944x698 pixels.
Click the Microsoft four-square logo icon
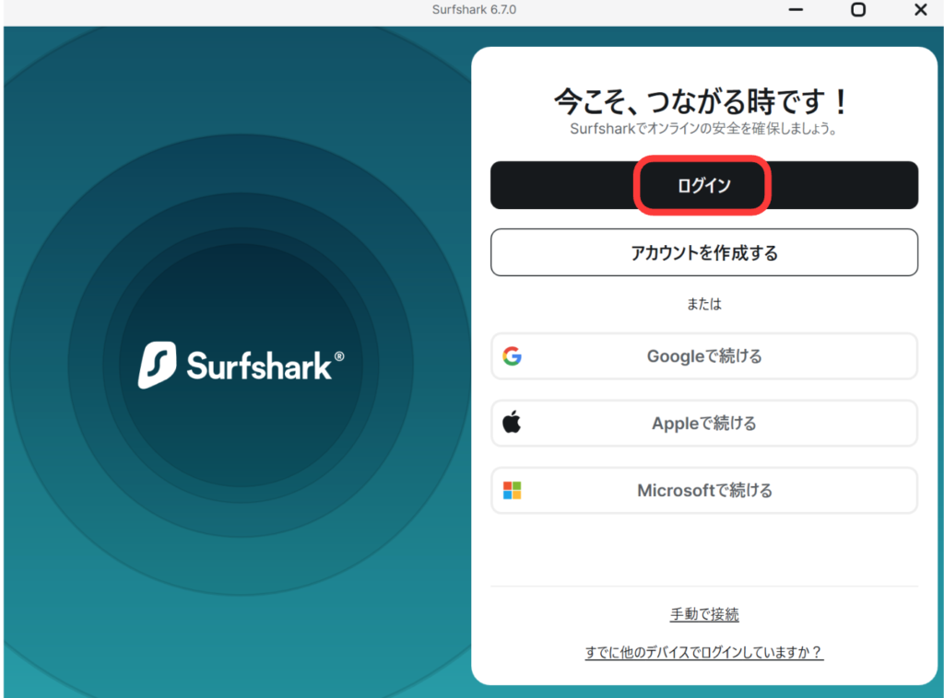click(x=512, y=491)
